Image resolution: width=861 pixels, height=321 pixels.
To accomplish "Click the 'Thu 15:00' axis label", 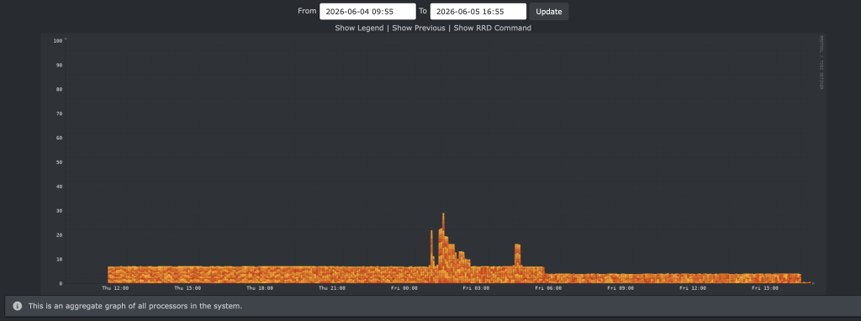I will 188,288.
